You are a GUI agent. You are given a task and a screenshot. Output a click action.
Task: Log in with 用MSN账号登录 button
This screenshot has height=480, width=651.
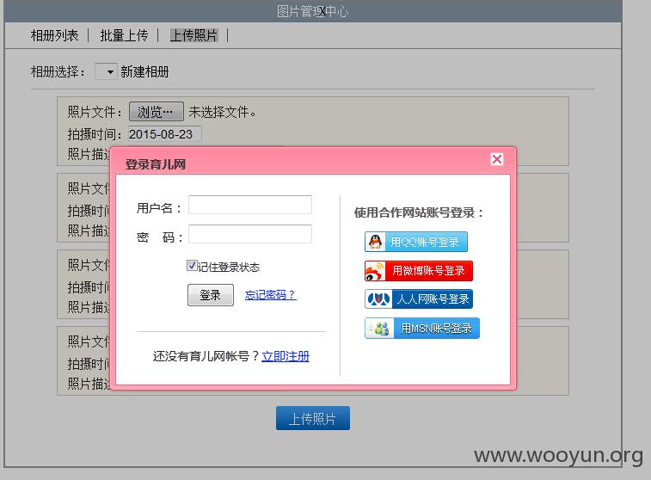point(422,329)
